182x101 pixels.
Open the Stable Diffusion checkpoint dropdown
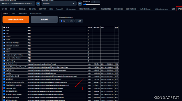(17, 4)
